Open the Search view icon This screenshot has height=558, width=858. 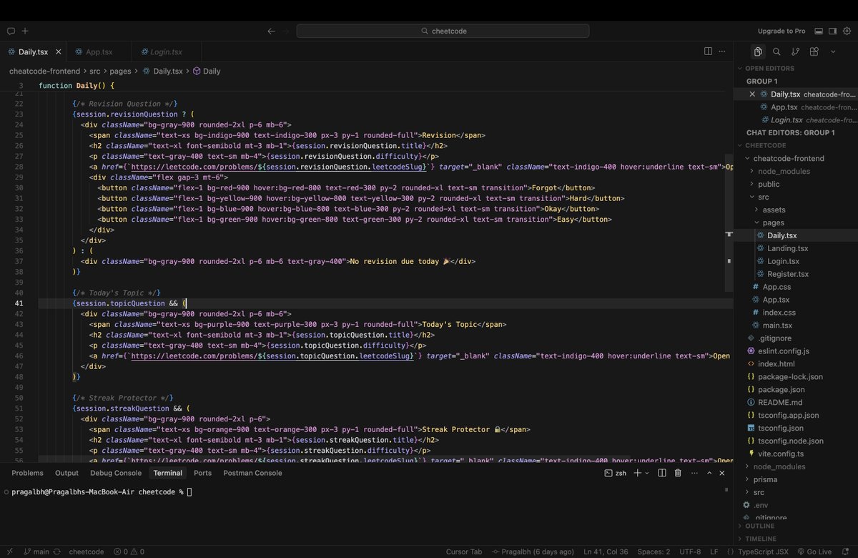(776, 52)
